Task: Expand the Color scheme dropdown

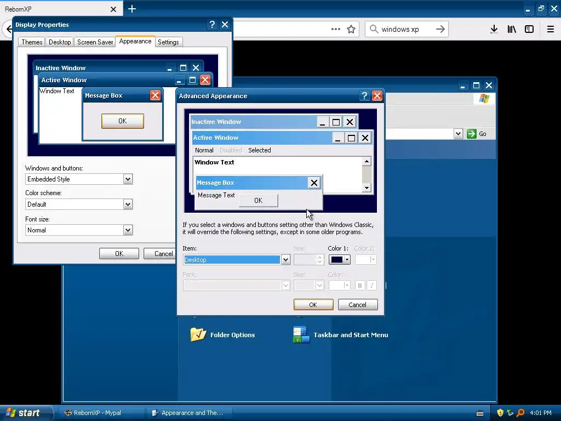Action: [x=128, y=204]
